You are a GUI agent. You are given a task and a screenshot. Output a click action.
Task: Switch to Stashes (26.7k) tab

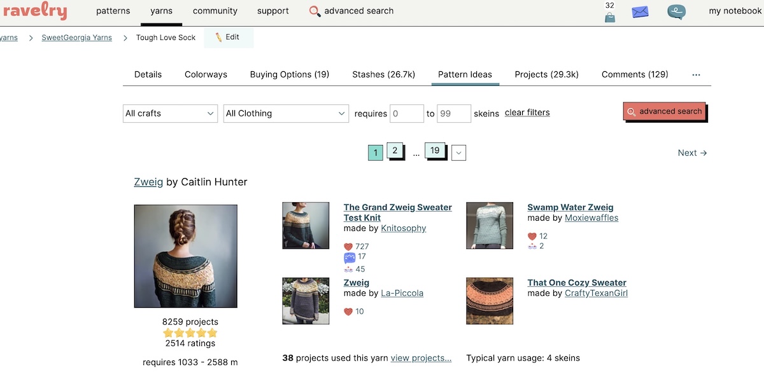click(x=384, y=74)
